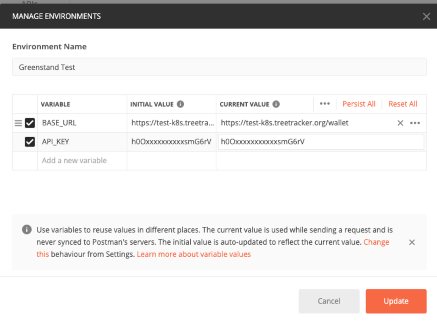Viewport: 437px width, 322px height.
Task: Click the info icon in the help banner
Action: [x=27, y=229]
